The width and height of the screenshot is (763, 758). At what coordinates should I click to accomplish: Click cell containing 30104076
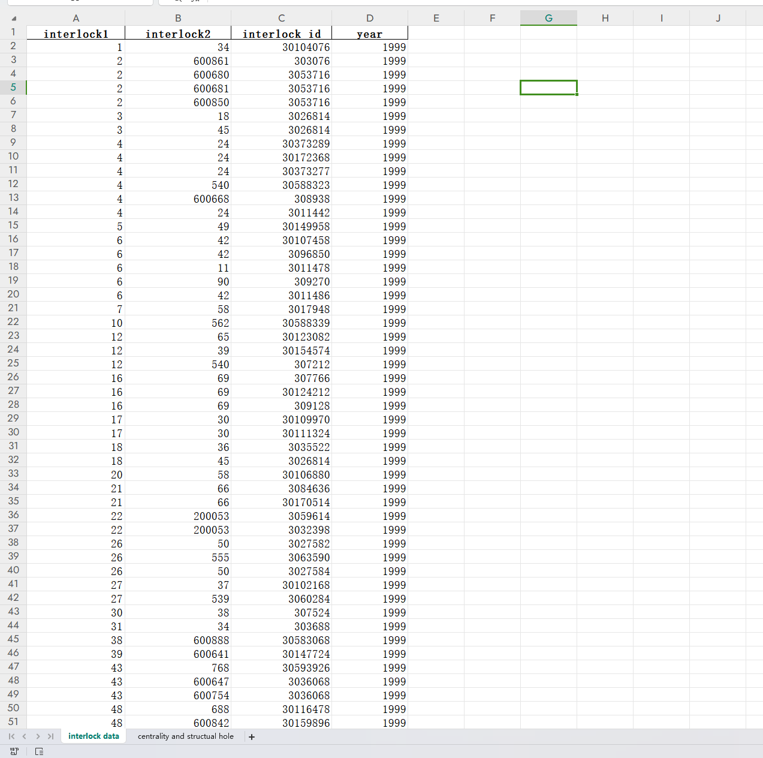point(306,47)
